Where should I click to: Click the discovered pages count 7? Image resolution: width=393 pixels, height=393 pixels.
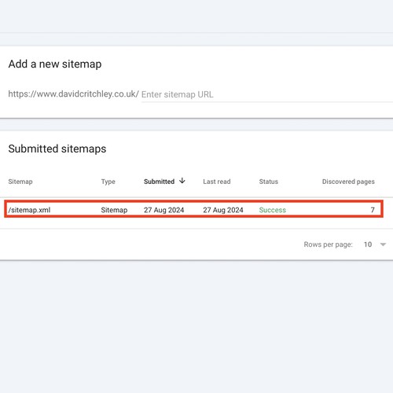[x=373, y=210]
